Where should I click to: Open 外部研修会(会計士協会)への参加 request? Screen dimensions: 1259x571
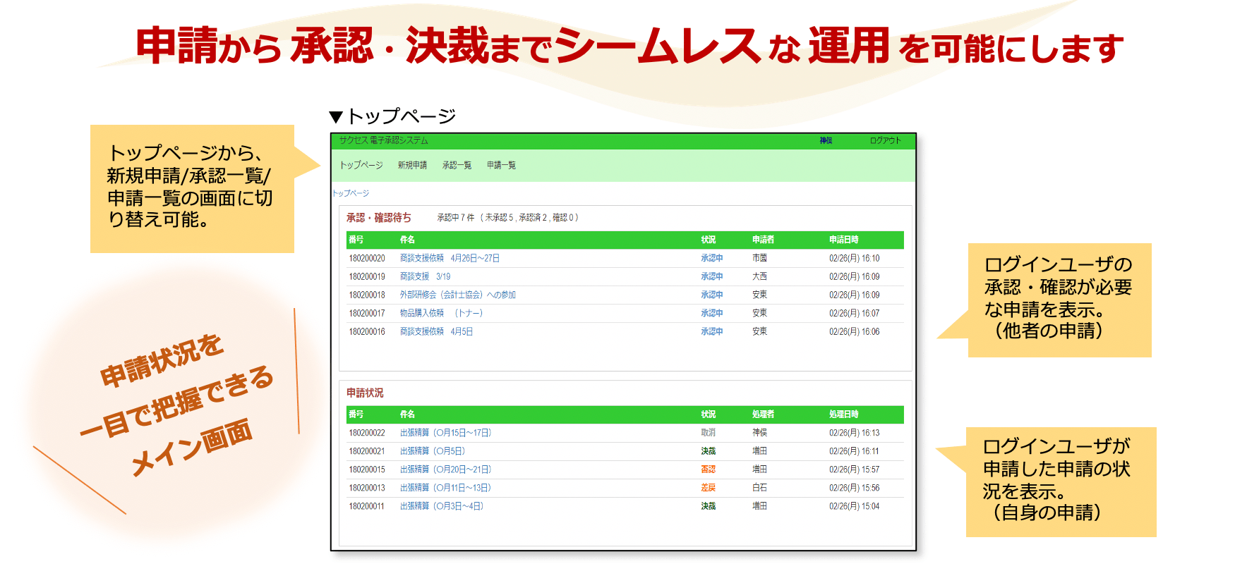tap(458, 295)
